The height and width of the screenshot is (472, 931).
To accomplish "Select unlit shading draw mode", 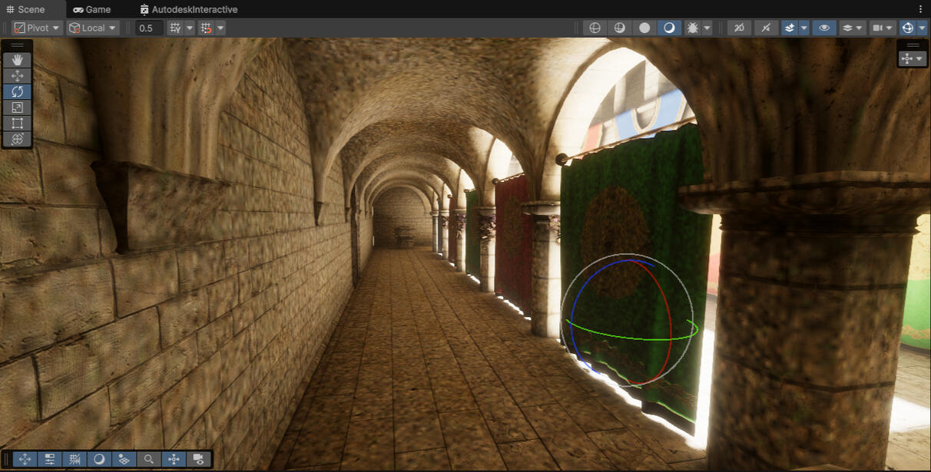I will (x=644, y=28).
